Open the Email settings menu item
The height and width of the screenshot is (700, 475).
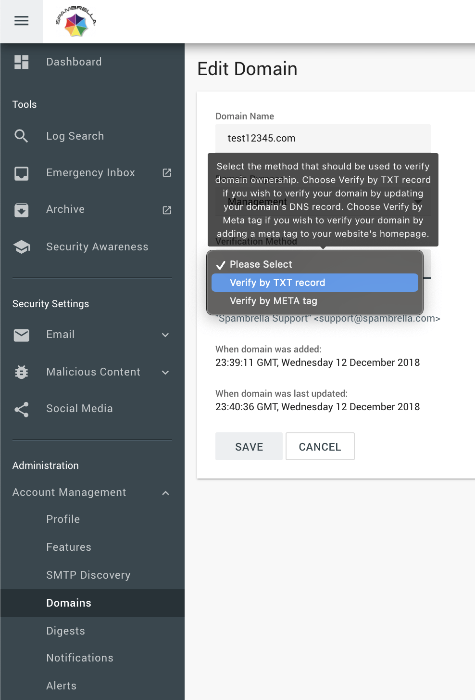tap(61, 334)
